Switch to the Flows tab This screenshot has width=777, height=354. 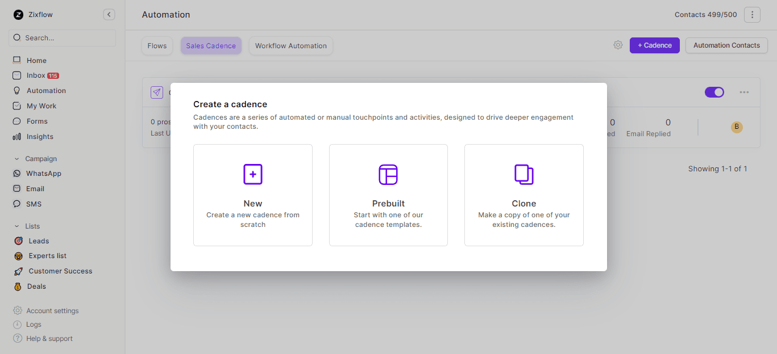157,46
